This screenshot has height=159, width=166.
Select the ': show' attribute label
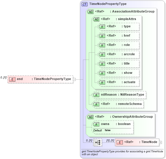click(x=127, y=73)
